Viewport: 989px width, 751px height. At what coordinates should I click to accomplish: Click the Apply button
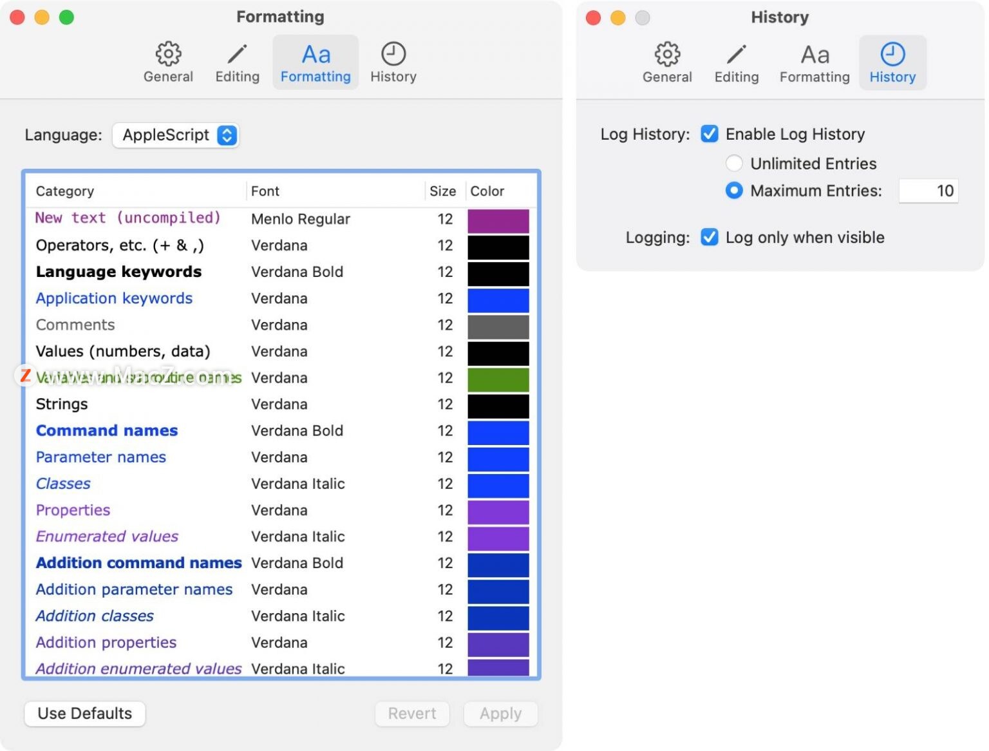click(x=500, y=714)
